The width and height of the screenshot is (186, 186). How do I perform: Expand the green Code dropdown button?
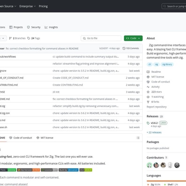(x=133, y=38)
